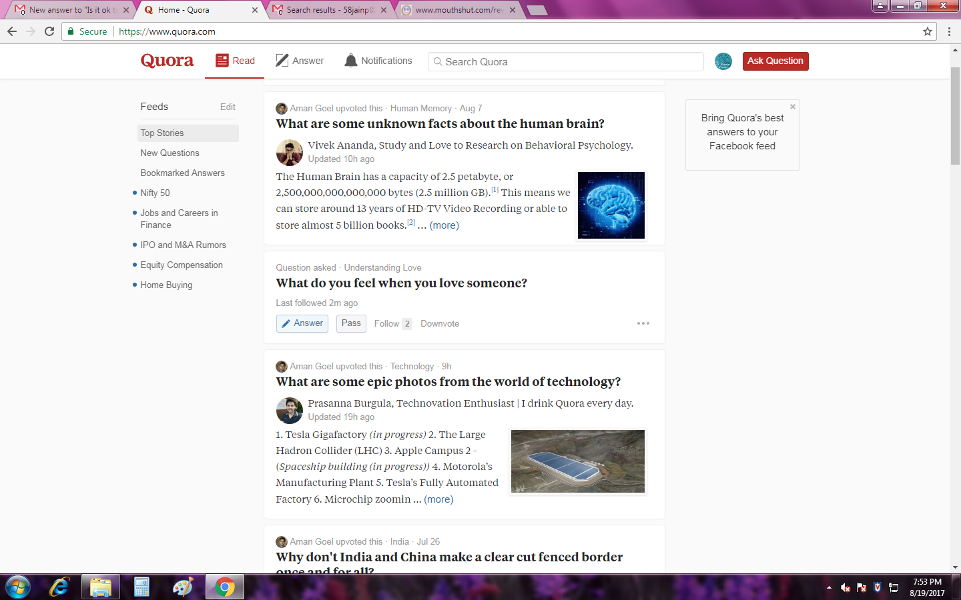Open IPO and M&A Rumors feed
The image size is (961, 600).
(x=183, y=245)
